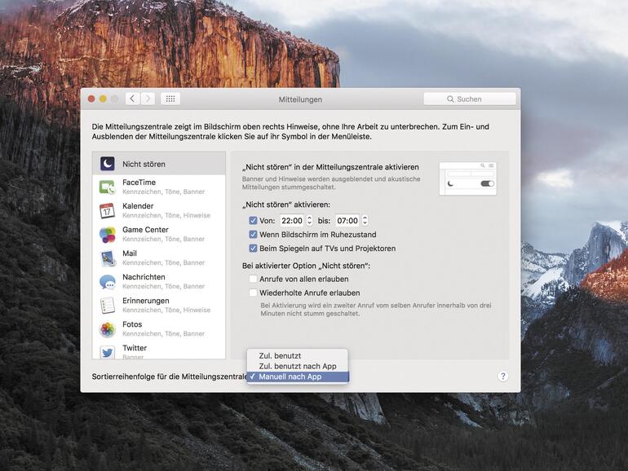Select the Kalender row label

138,205
